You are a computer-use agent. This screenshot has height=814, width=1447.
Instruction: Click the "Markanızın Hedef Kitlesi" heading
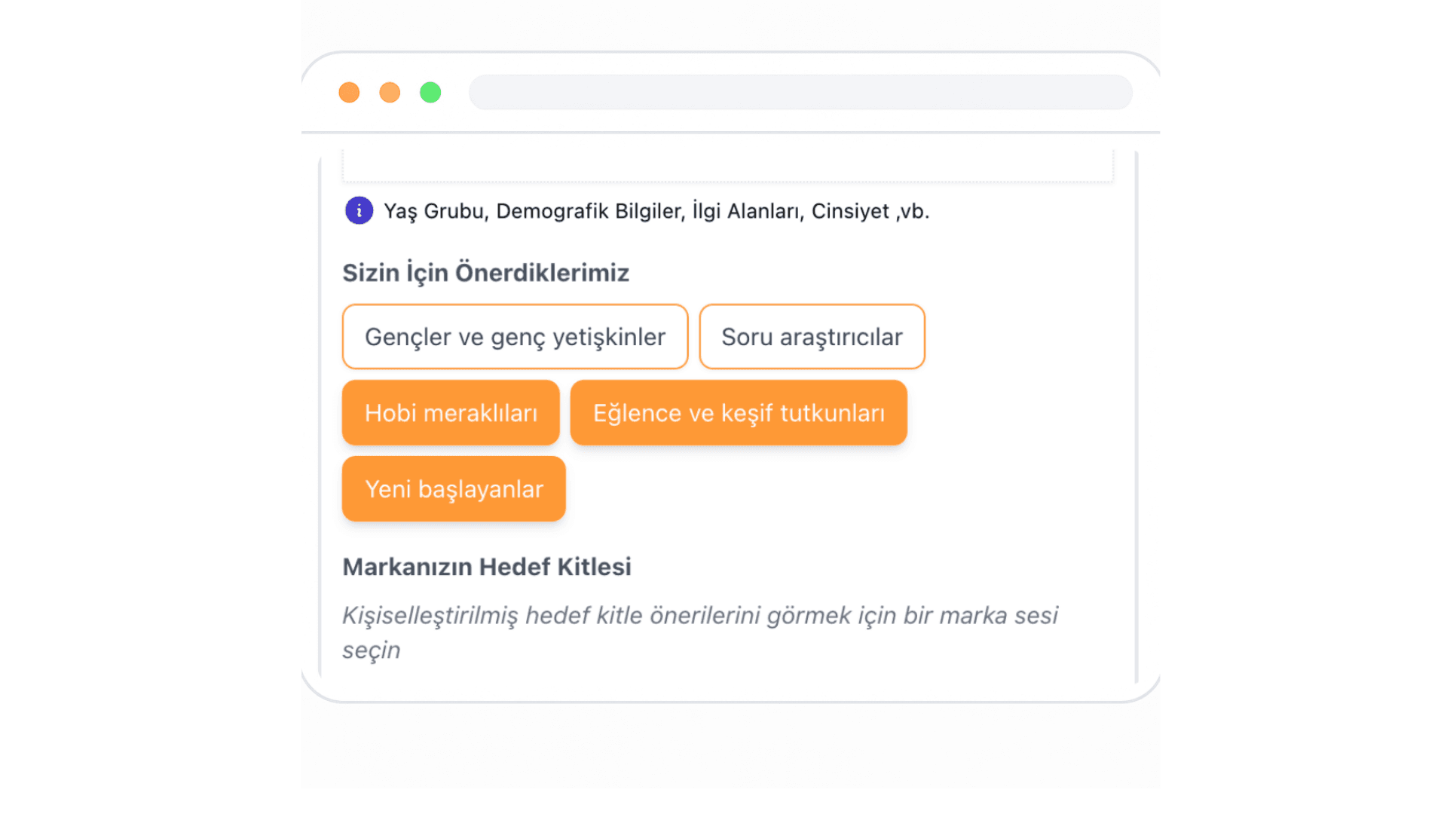487,567
